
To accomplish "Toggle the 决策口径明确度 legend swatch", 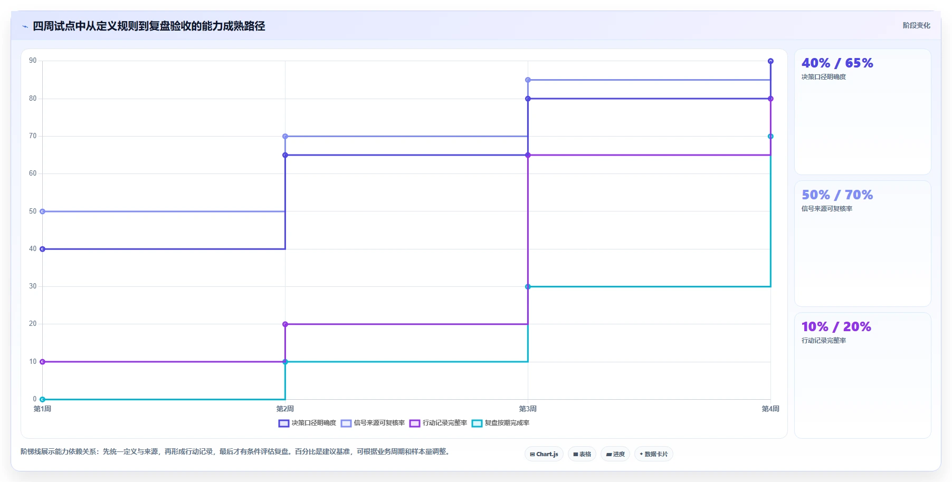I will tap(284, 423).
